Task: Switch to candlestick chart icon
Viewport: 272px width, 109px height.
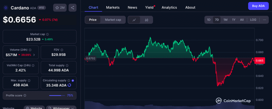Action: coord(147,20)
